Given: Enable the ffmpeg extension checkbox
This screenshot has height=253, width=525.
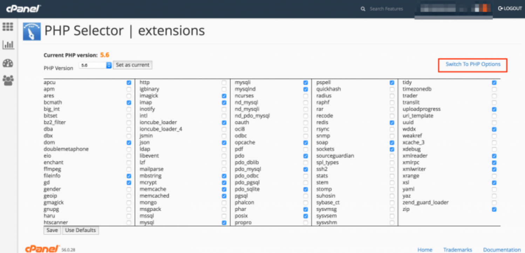Looking at the screenshot, I should 129,169.
